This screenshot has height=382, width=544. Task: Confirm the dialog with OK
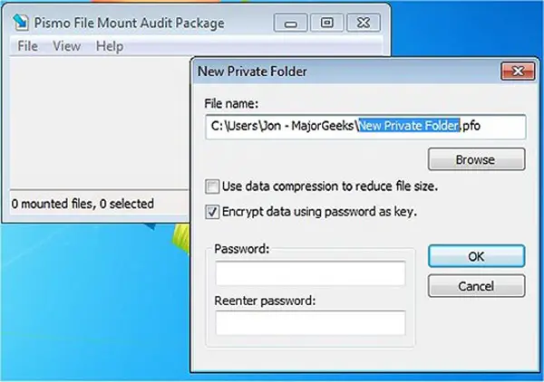[476, 256]
